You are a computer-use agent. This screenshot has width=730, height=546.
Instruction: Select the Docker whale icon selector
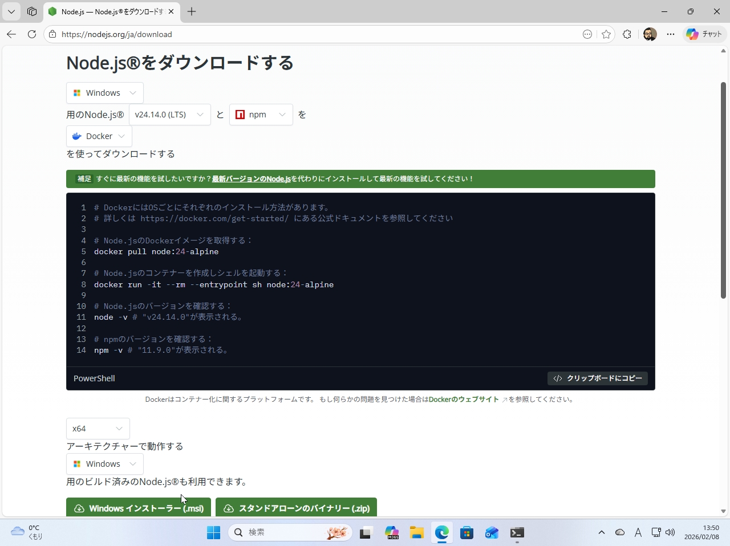[76, 136]
